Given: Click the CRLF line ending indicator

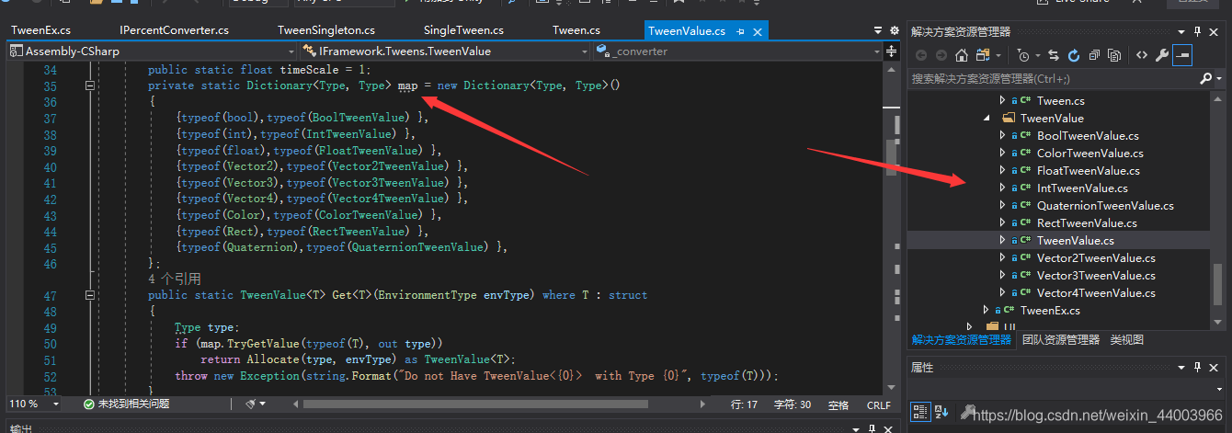Looking at the screenshot, I should (878, 404).
